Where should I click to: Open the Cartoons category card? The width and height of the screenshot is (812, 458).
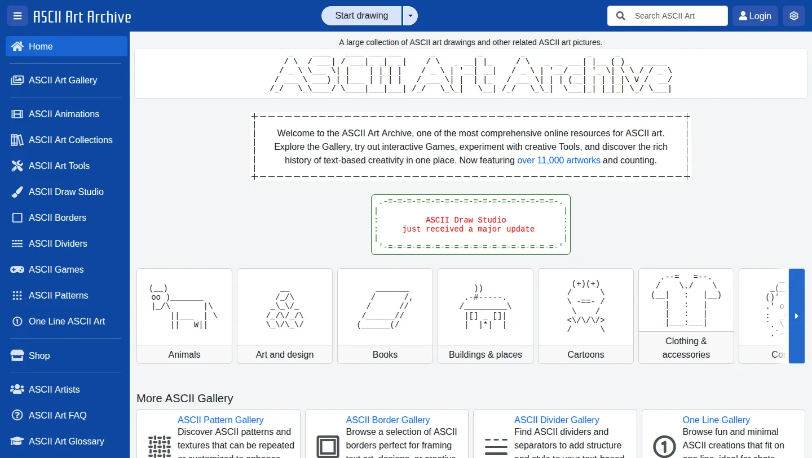586,316
